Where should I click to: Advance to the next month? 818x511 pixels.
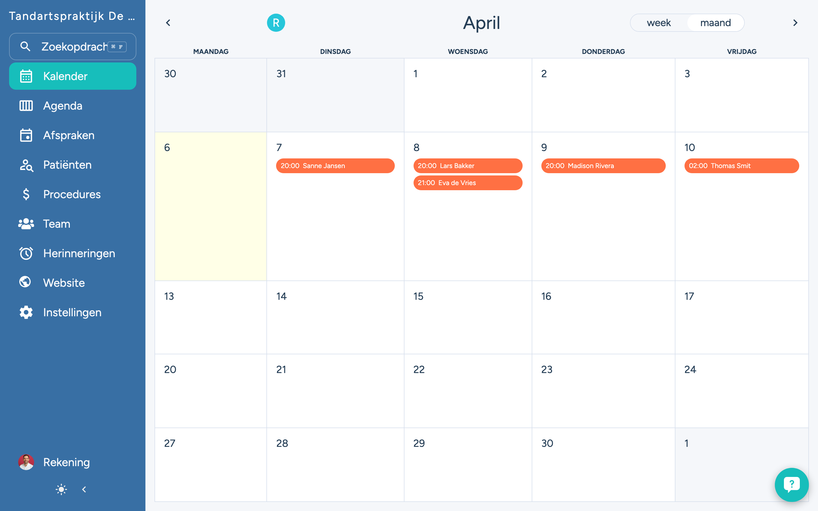pyautogui.click(x=795, y=23)
